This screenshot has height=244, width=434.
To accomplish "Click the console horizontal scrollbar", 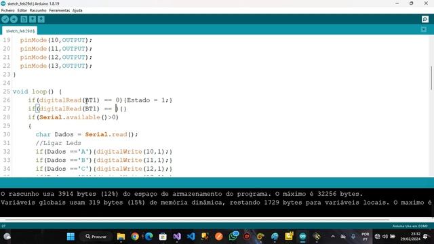I will coord(197,220).
